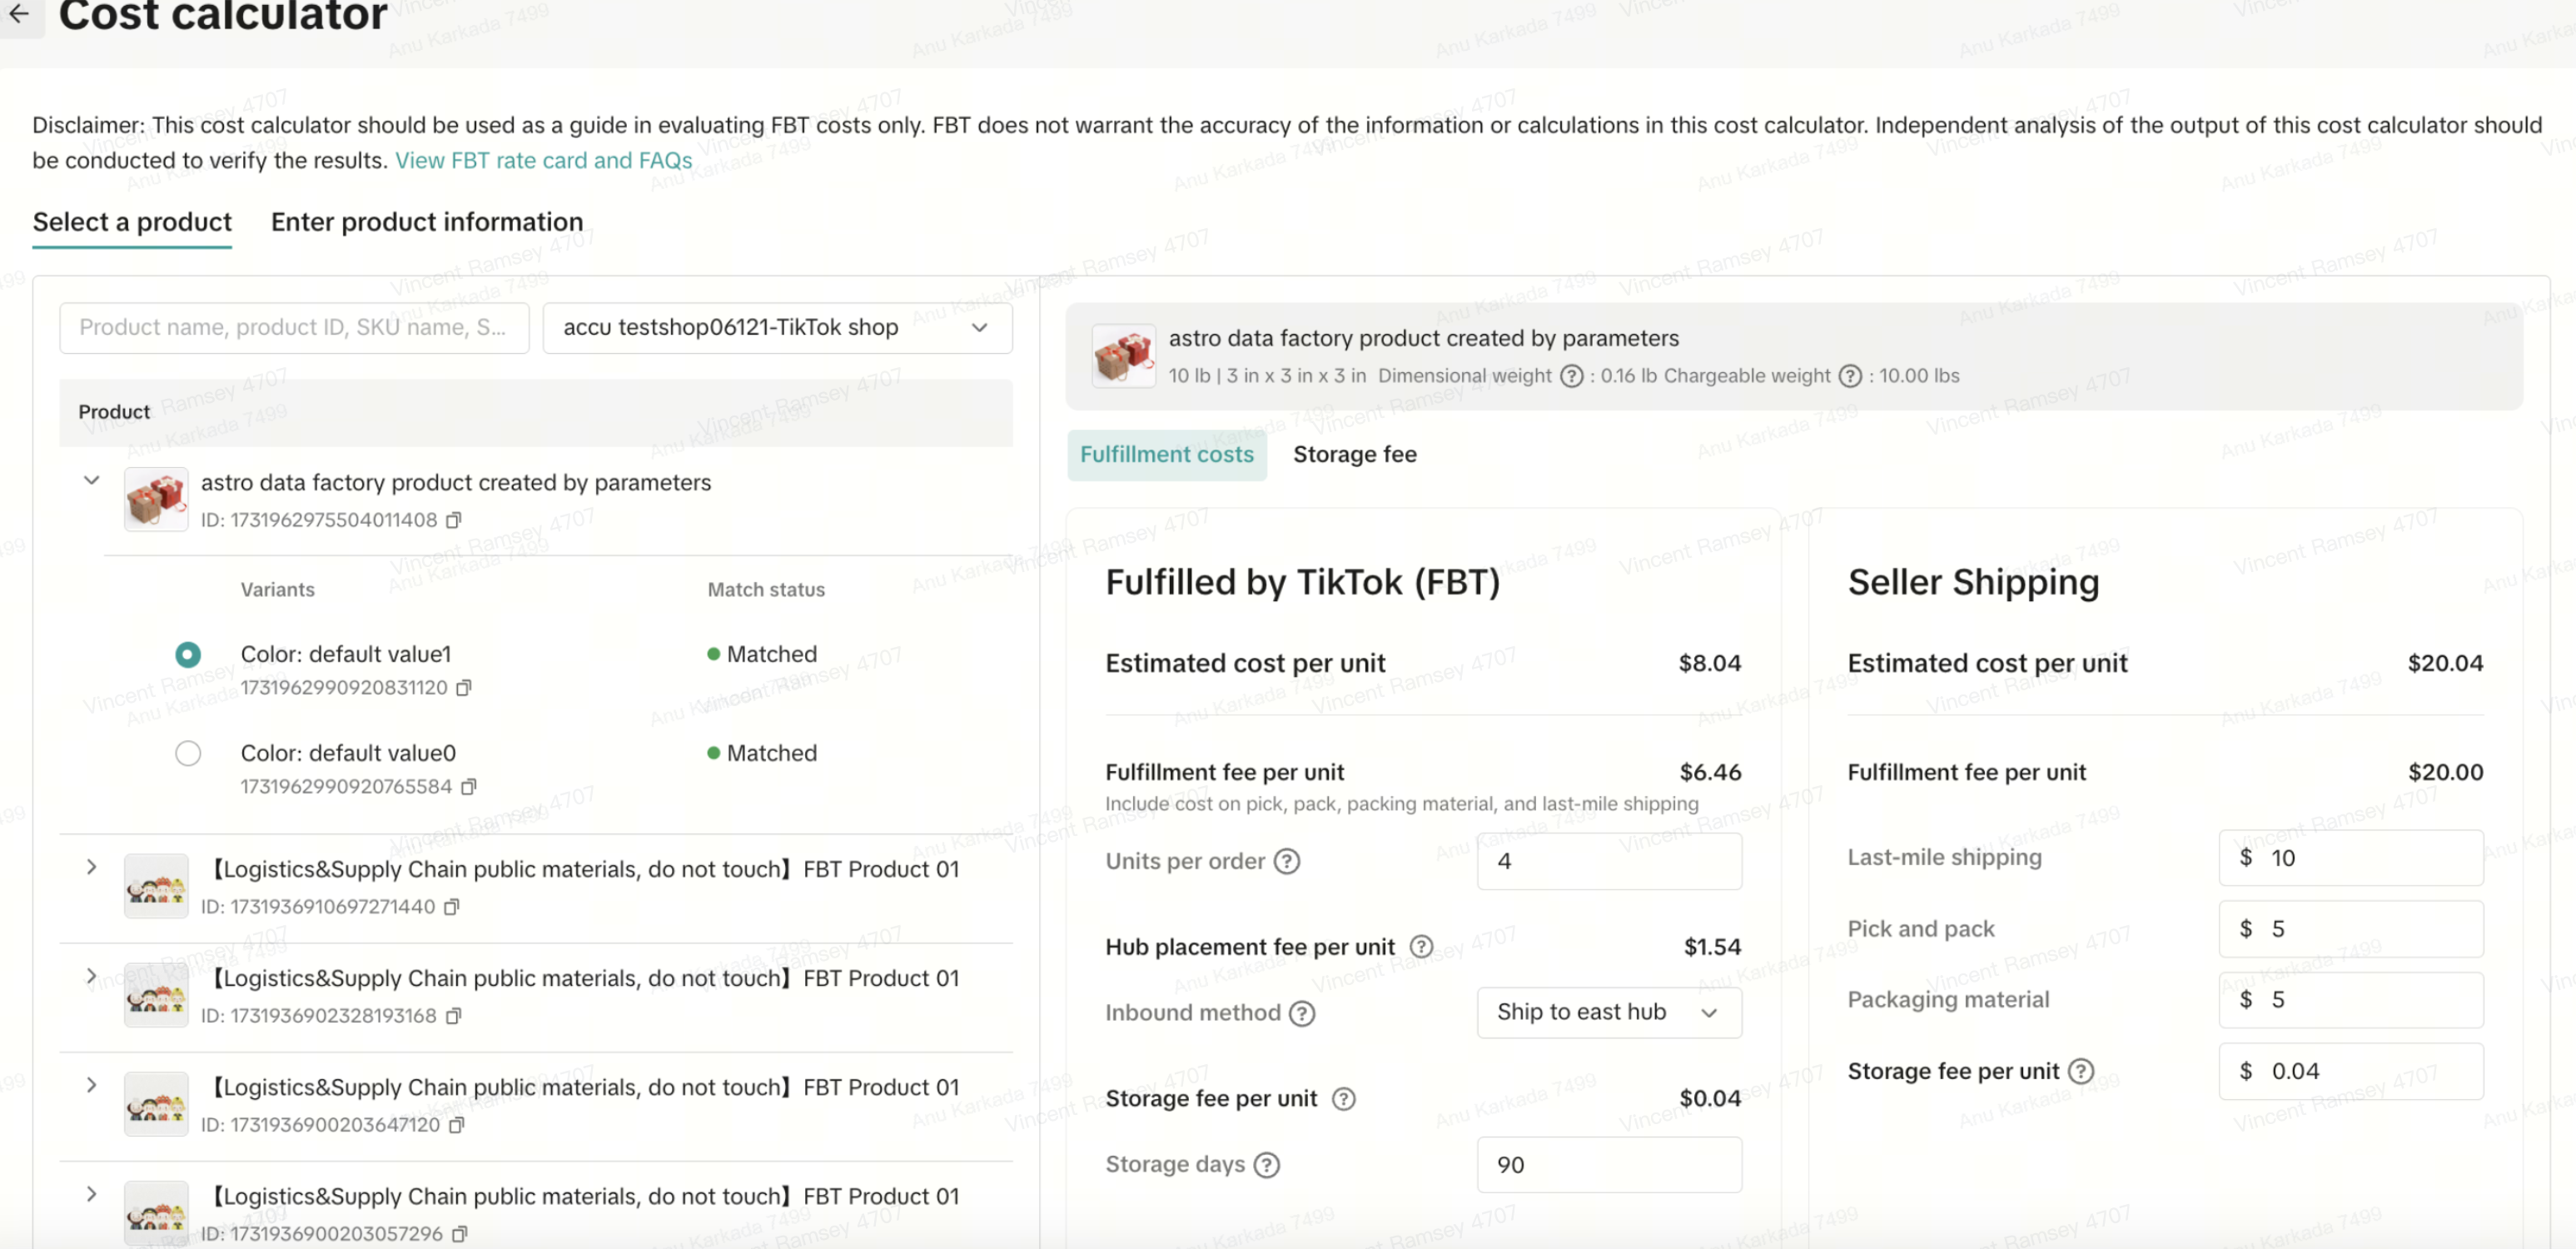This screenshot has width=2576, height=1249.
Task: Click the back arrow beside Cost calculator
Action: tap(19, 14)
